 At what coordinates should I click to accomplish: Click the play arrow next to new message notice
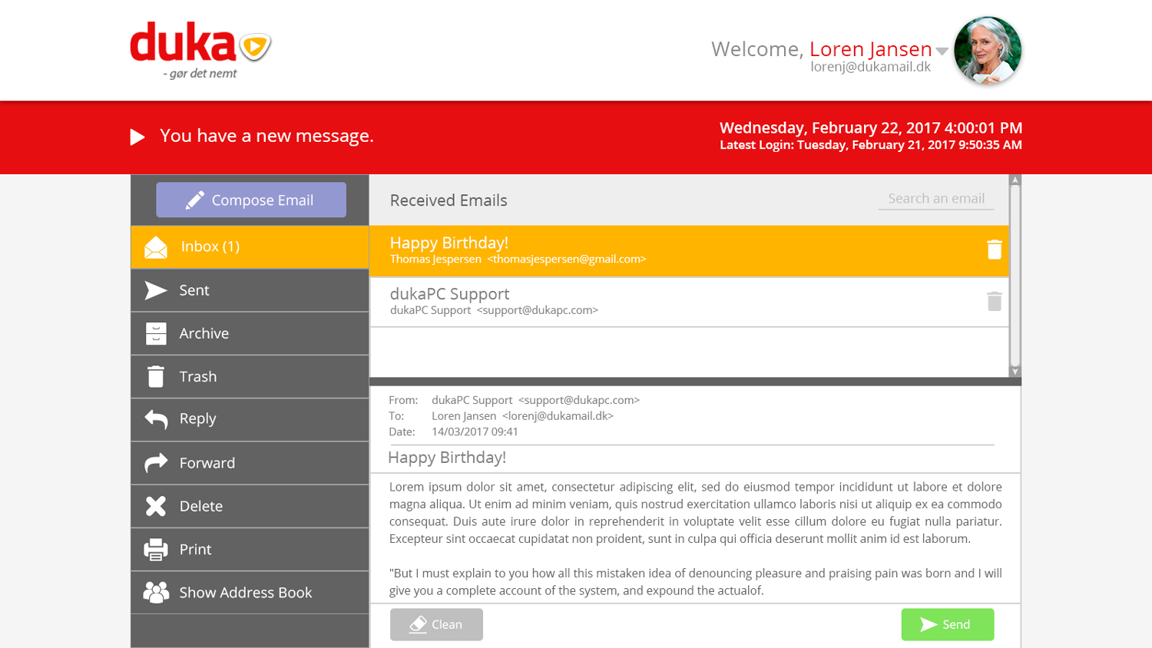coord(137,137)
